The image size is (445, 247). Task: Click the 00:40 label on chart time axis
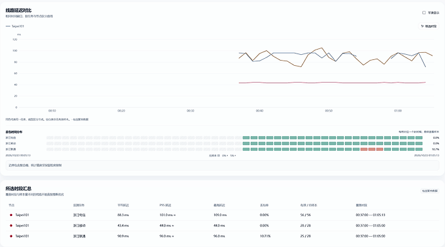259,111
